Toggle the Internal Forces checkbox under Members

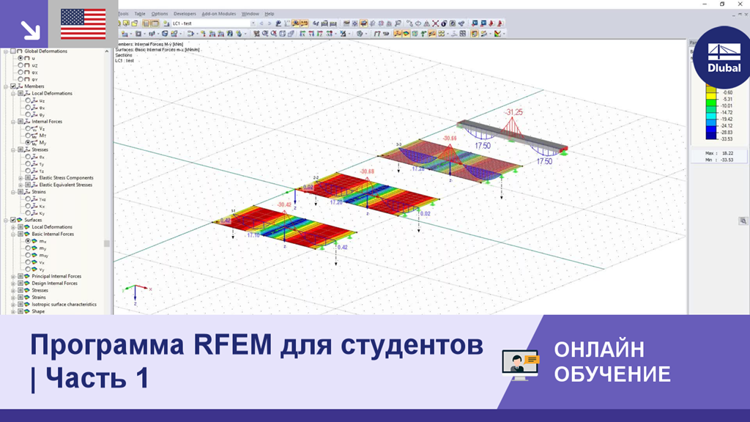point(21,122)
